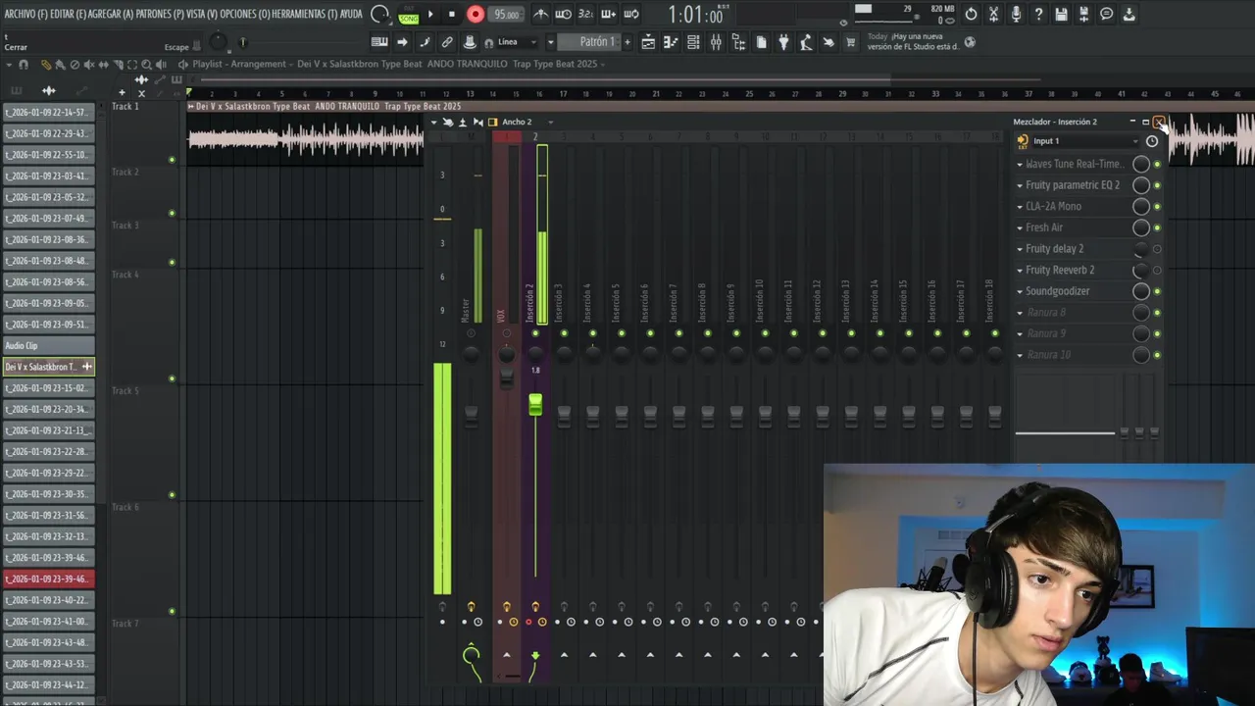This screenshot has height=706, width=1255.
Task: Open the plugin picker plug icon
Action: tap(783, 42)
